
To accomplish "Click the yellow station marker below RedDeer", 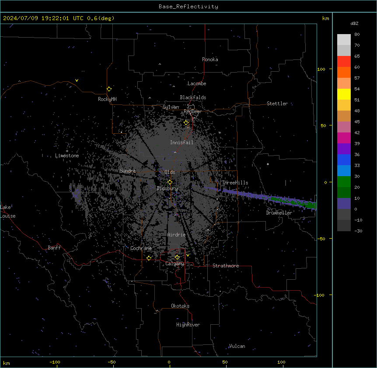I will point(186,122).
